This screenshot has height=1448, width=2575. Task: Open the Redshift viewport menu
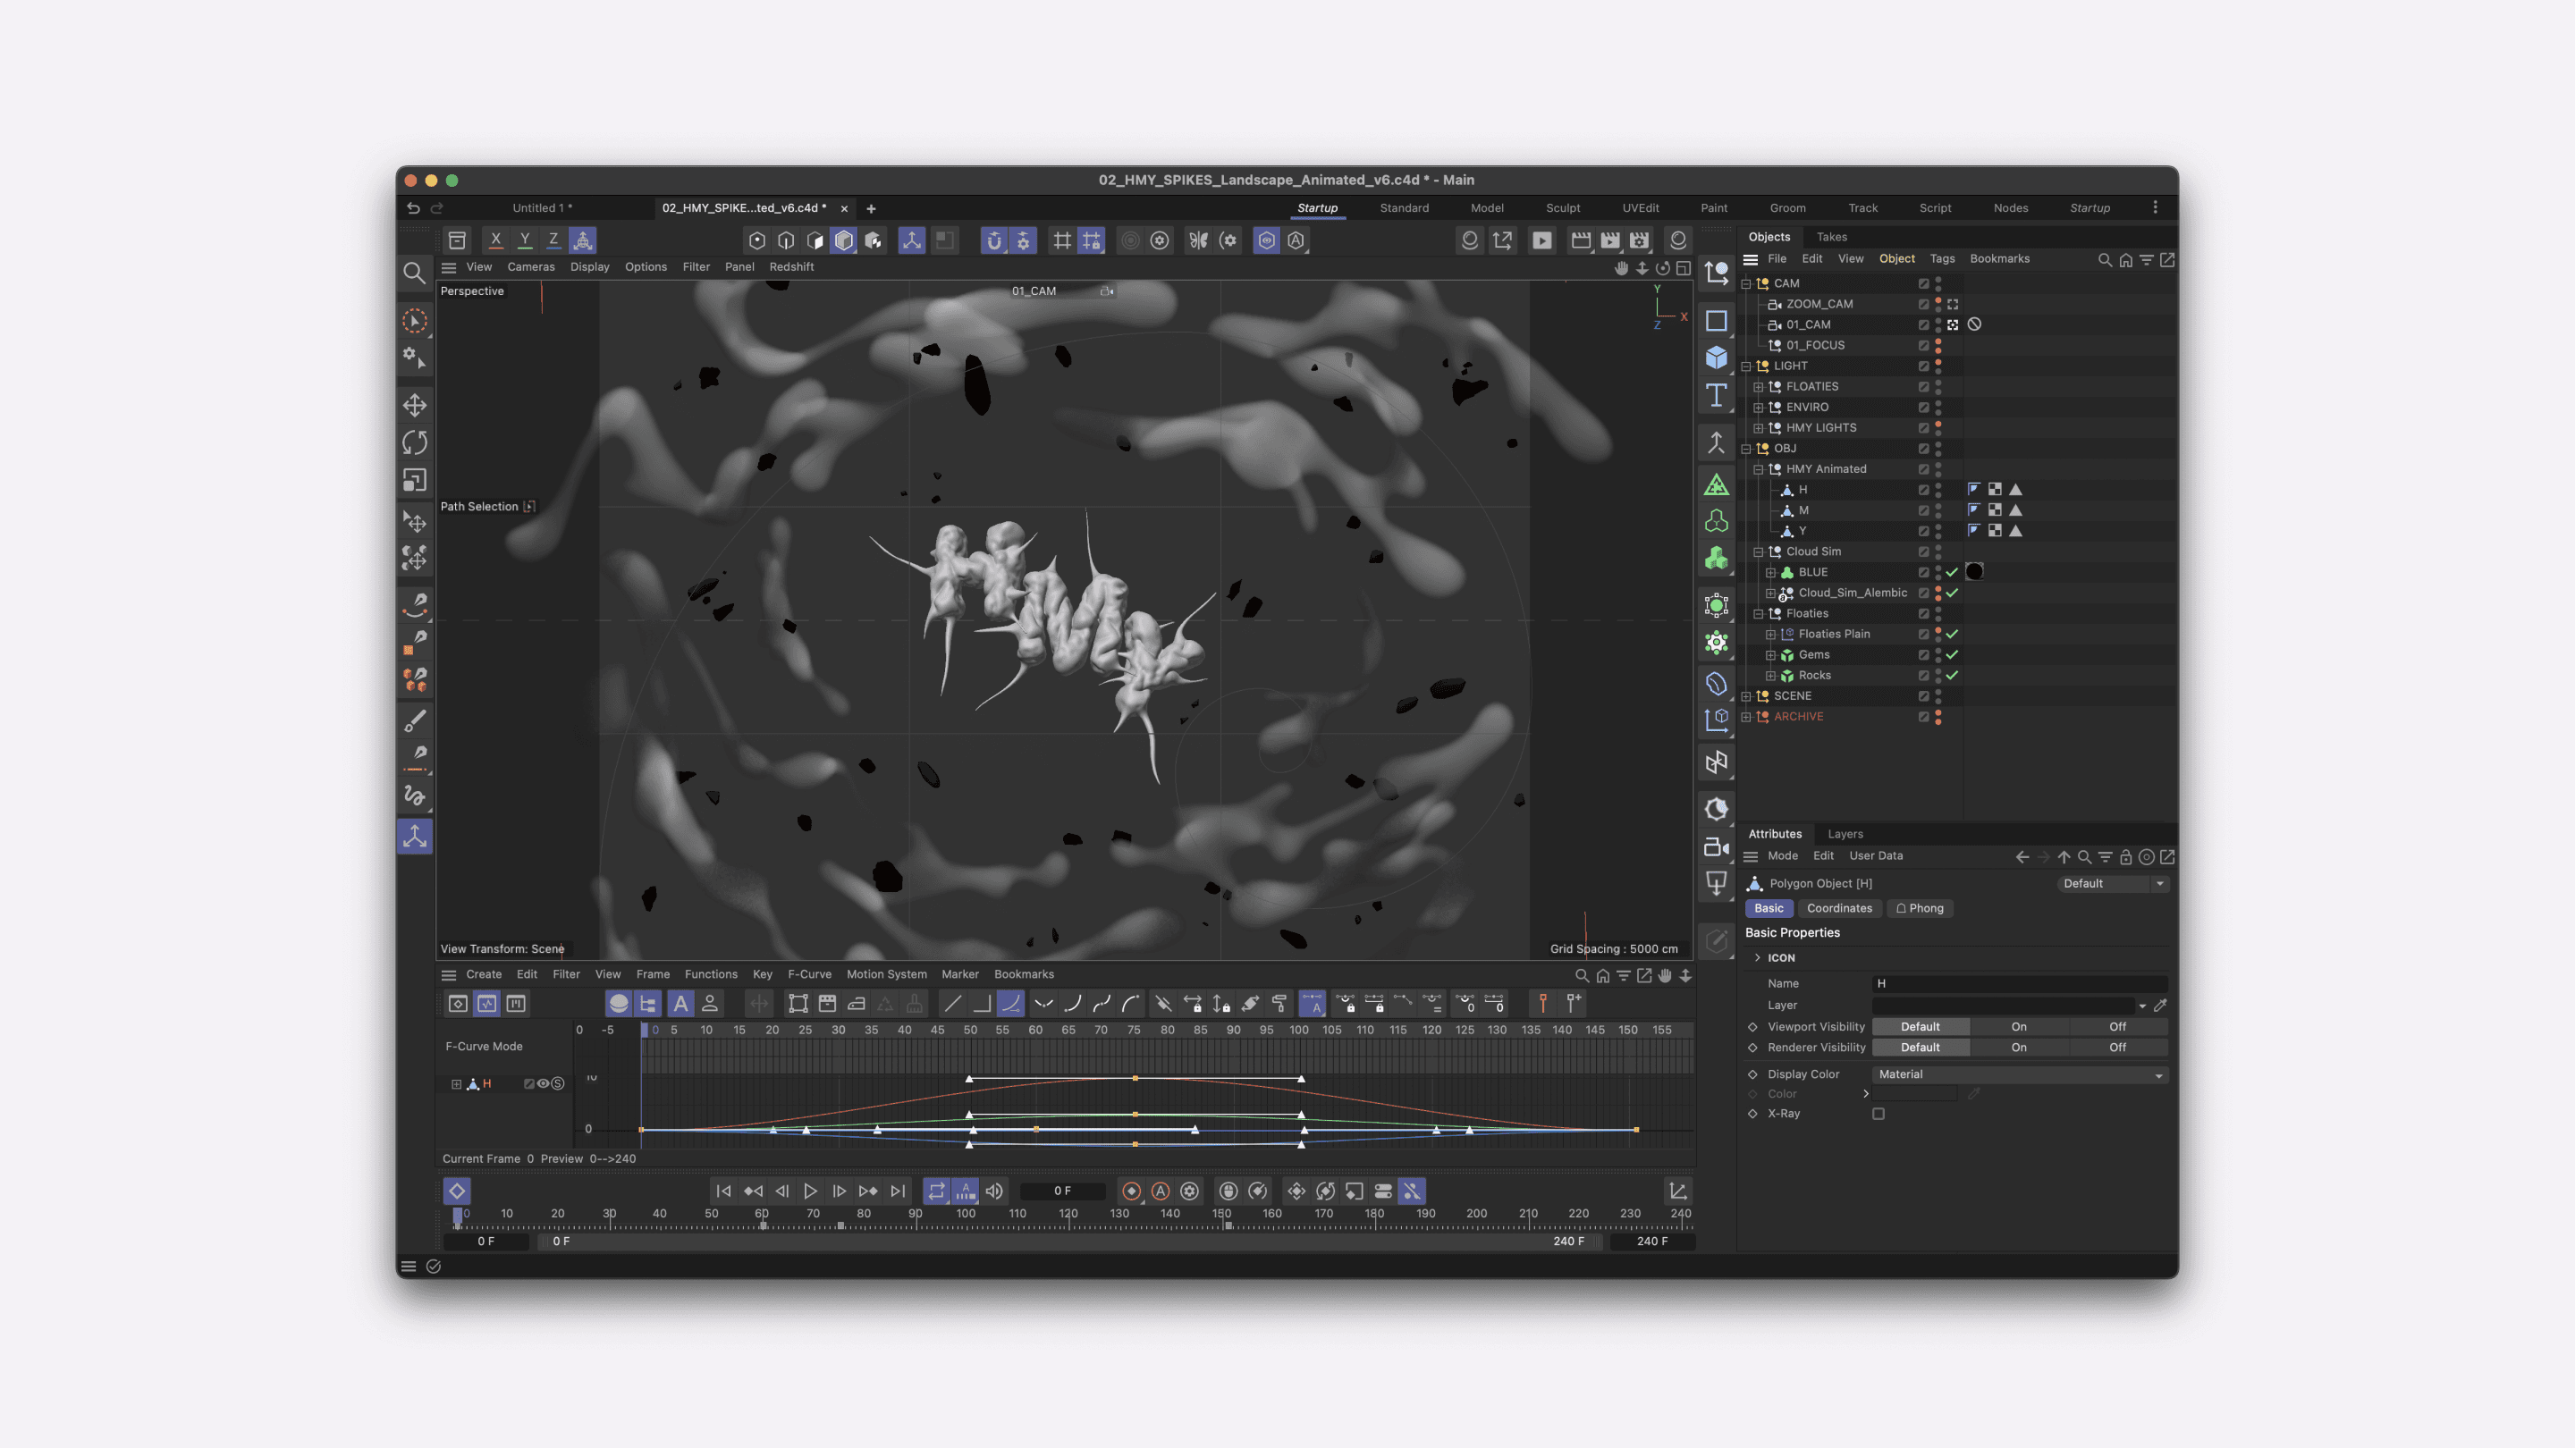(x=790, y=267)
